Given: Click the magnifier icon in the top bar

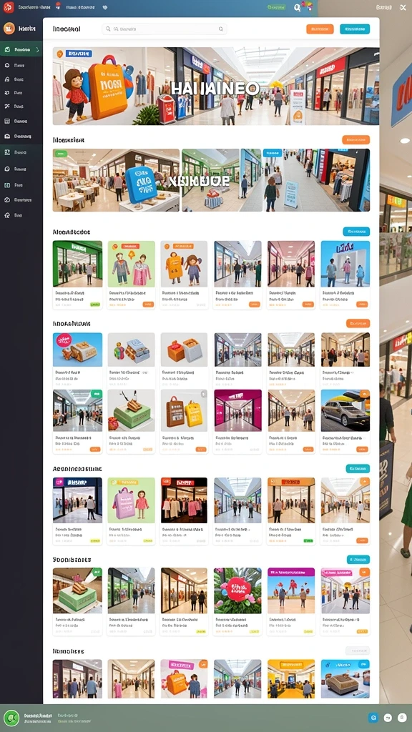Looking at the screenshot, I should [297, 7].
